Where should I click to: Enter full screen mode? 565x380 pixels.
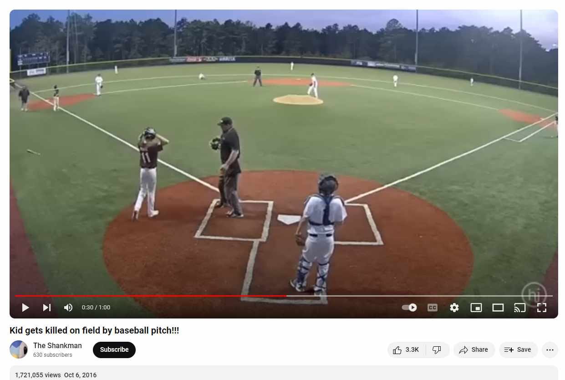coord(541,308)
